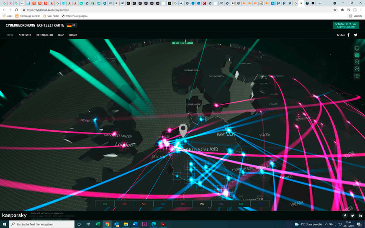Toggle the WAV detection filter

tap(163, 204)
